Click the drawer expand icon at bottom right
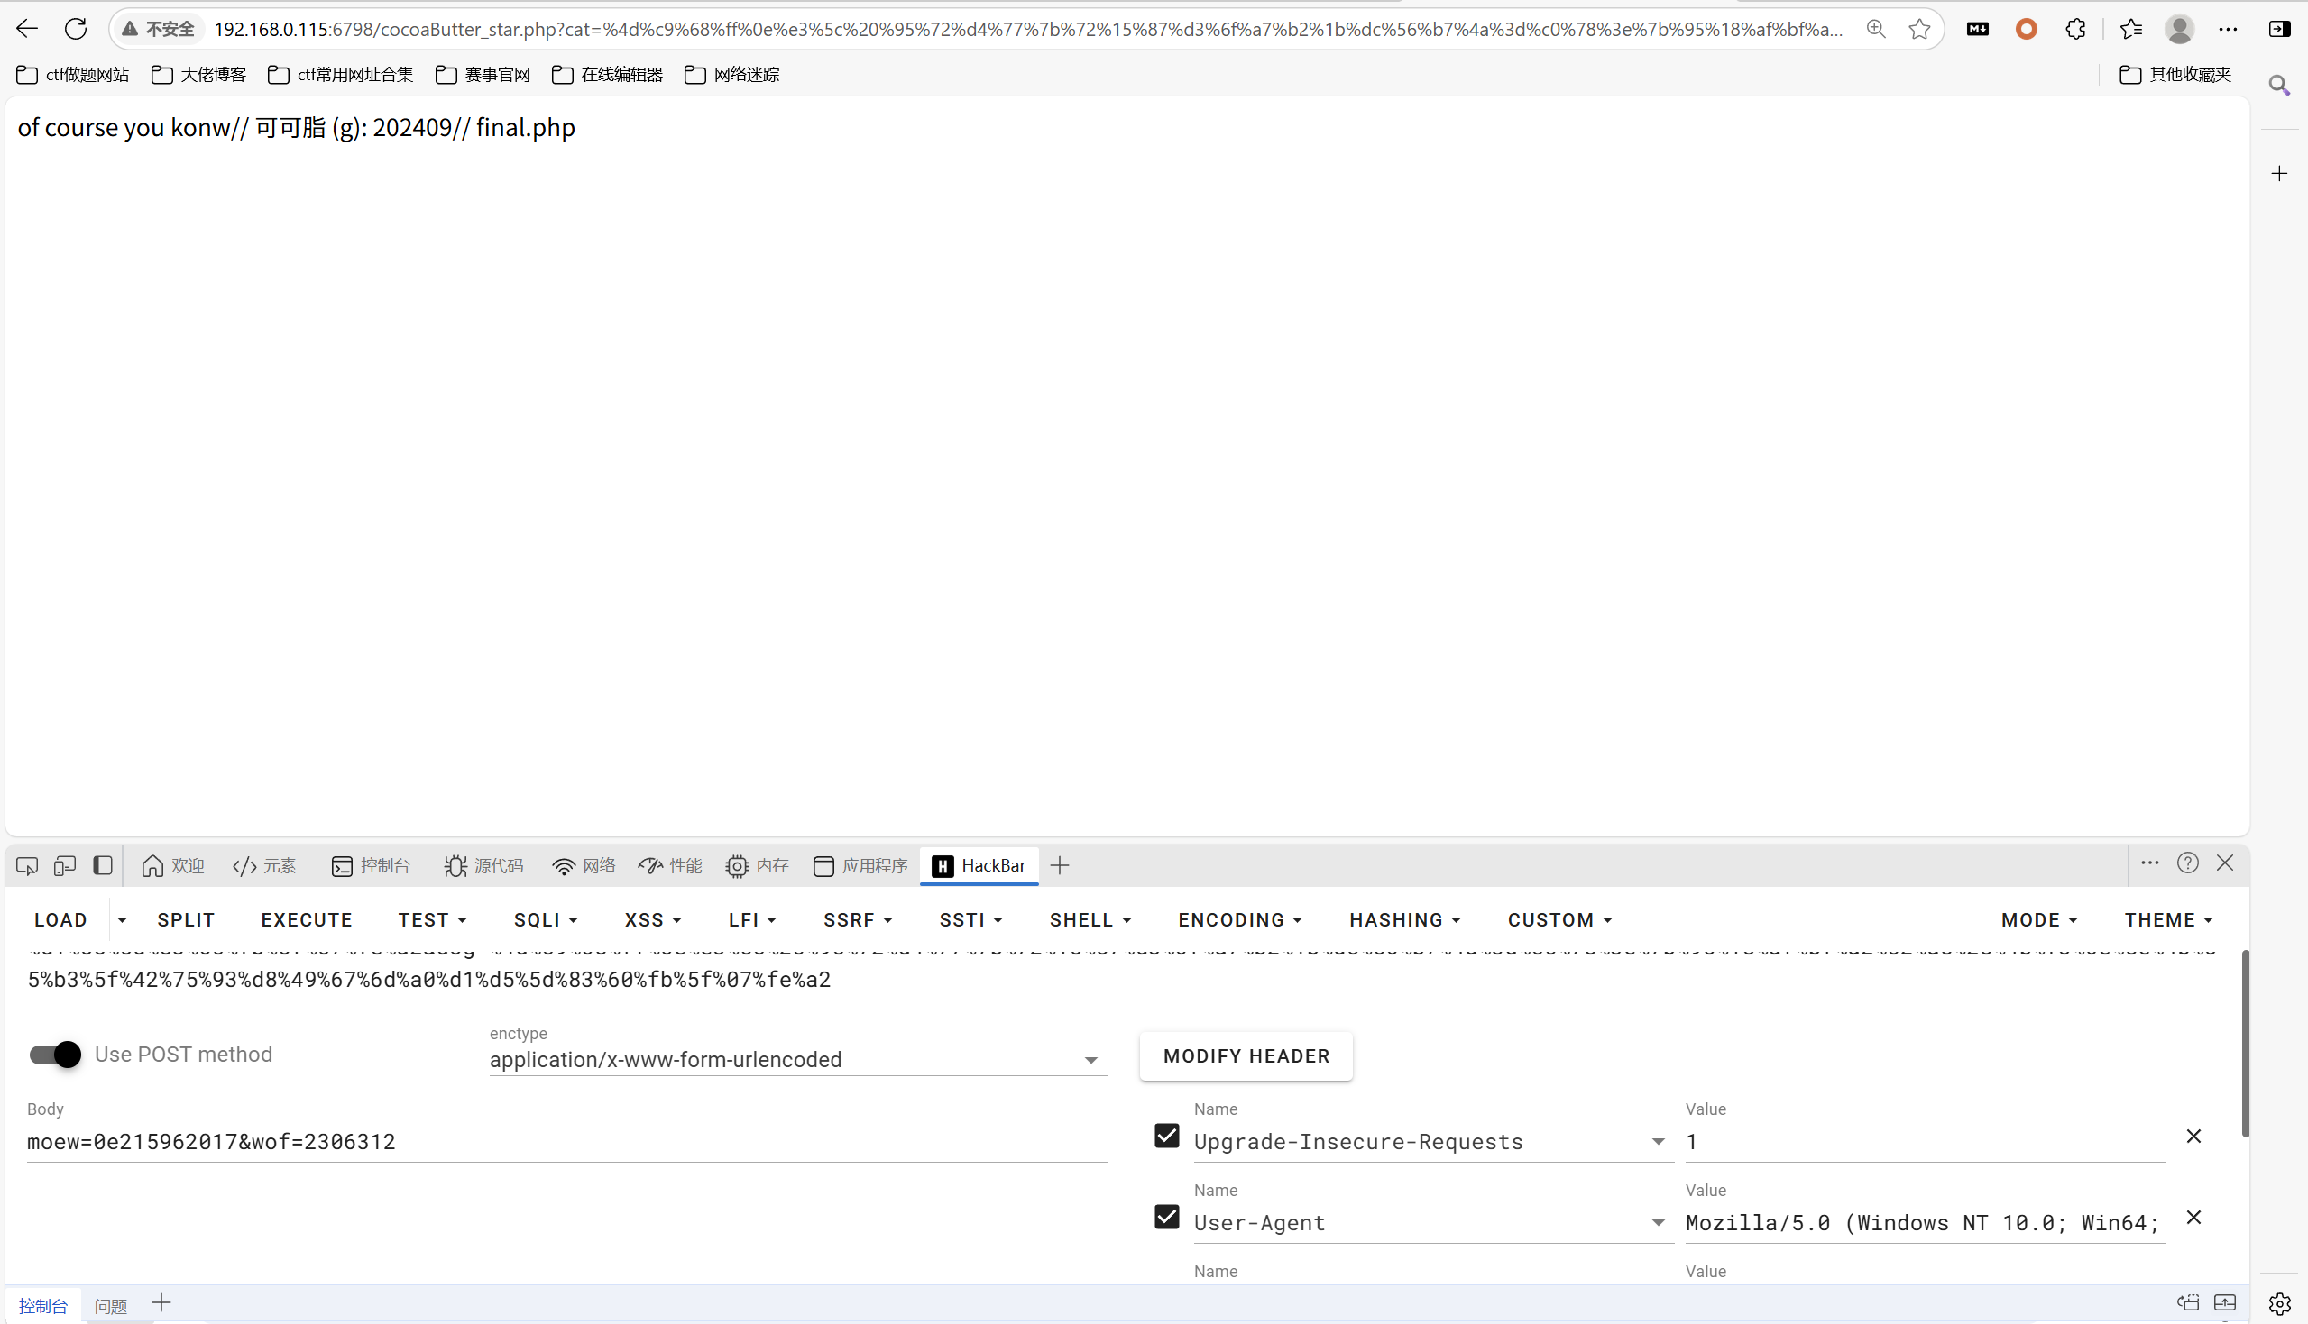Image resolution: width=2308 pixels, height=1324 pixels. click(x=2225, y=1303)
